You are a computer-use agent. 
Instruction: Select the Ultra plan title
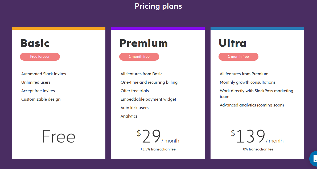[232, 43]
